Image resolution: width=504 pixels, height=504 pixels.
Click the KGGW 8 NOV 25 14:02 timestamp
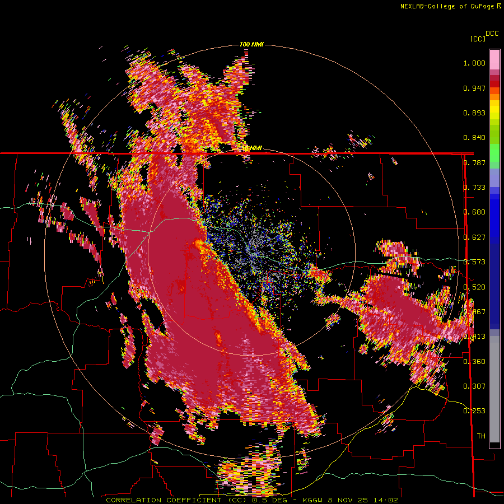350,500
